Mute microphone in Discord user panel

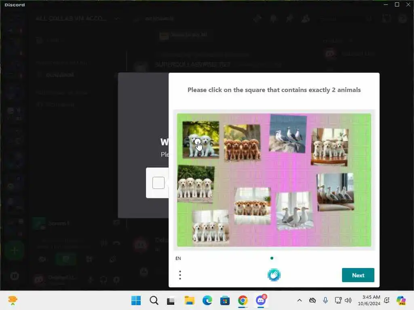[x=91, y=279]
